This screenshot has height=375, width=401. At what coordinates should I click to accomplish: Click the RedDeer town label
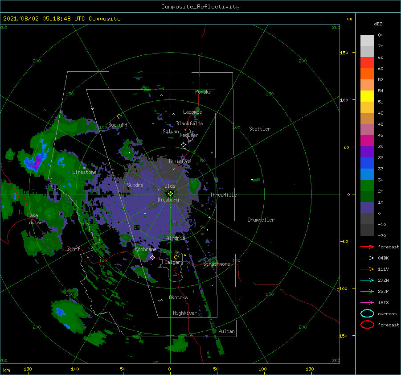189,135
